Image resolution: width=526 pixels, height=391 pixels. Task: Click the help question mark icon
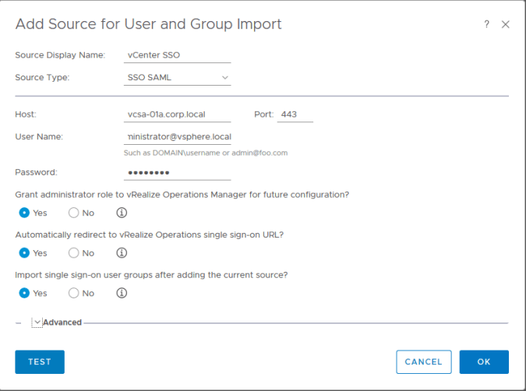pyautogui.click(x=486, y=25)
